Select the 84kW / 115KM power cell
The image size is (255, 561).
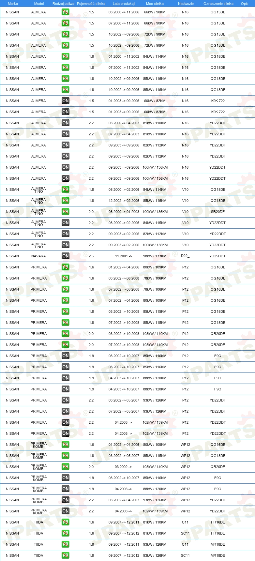[155, 223]
